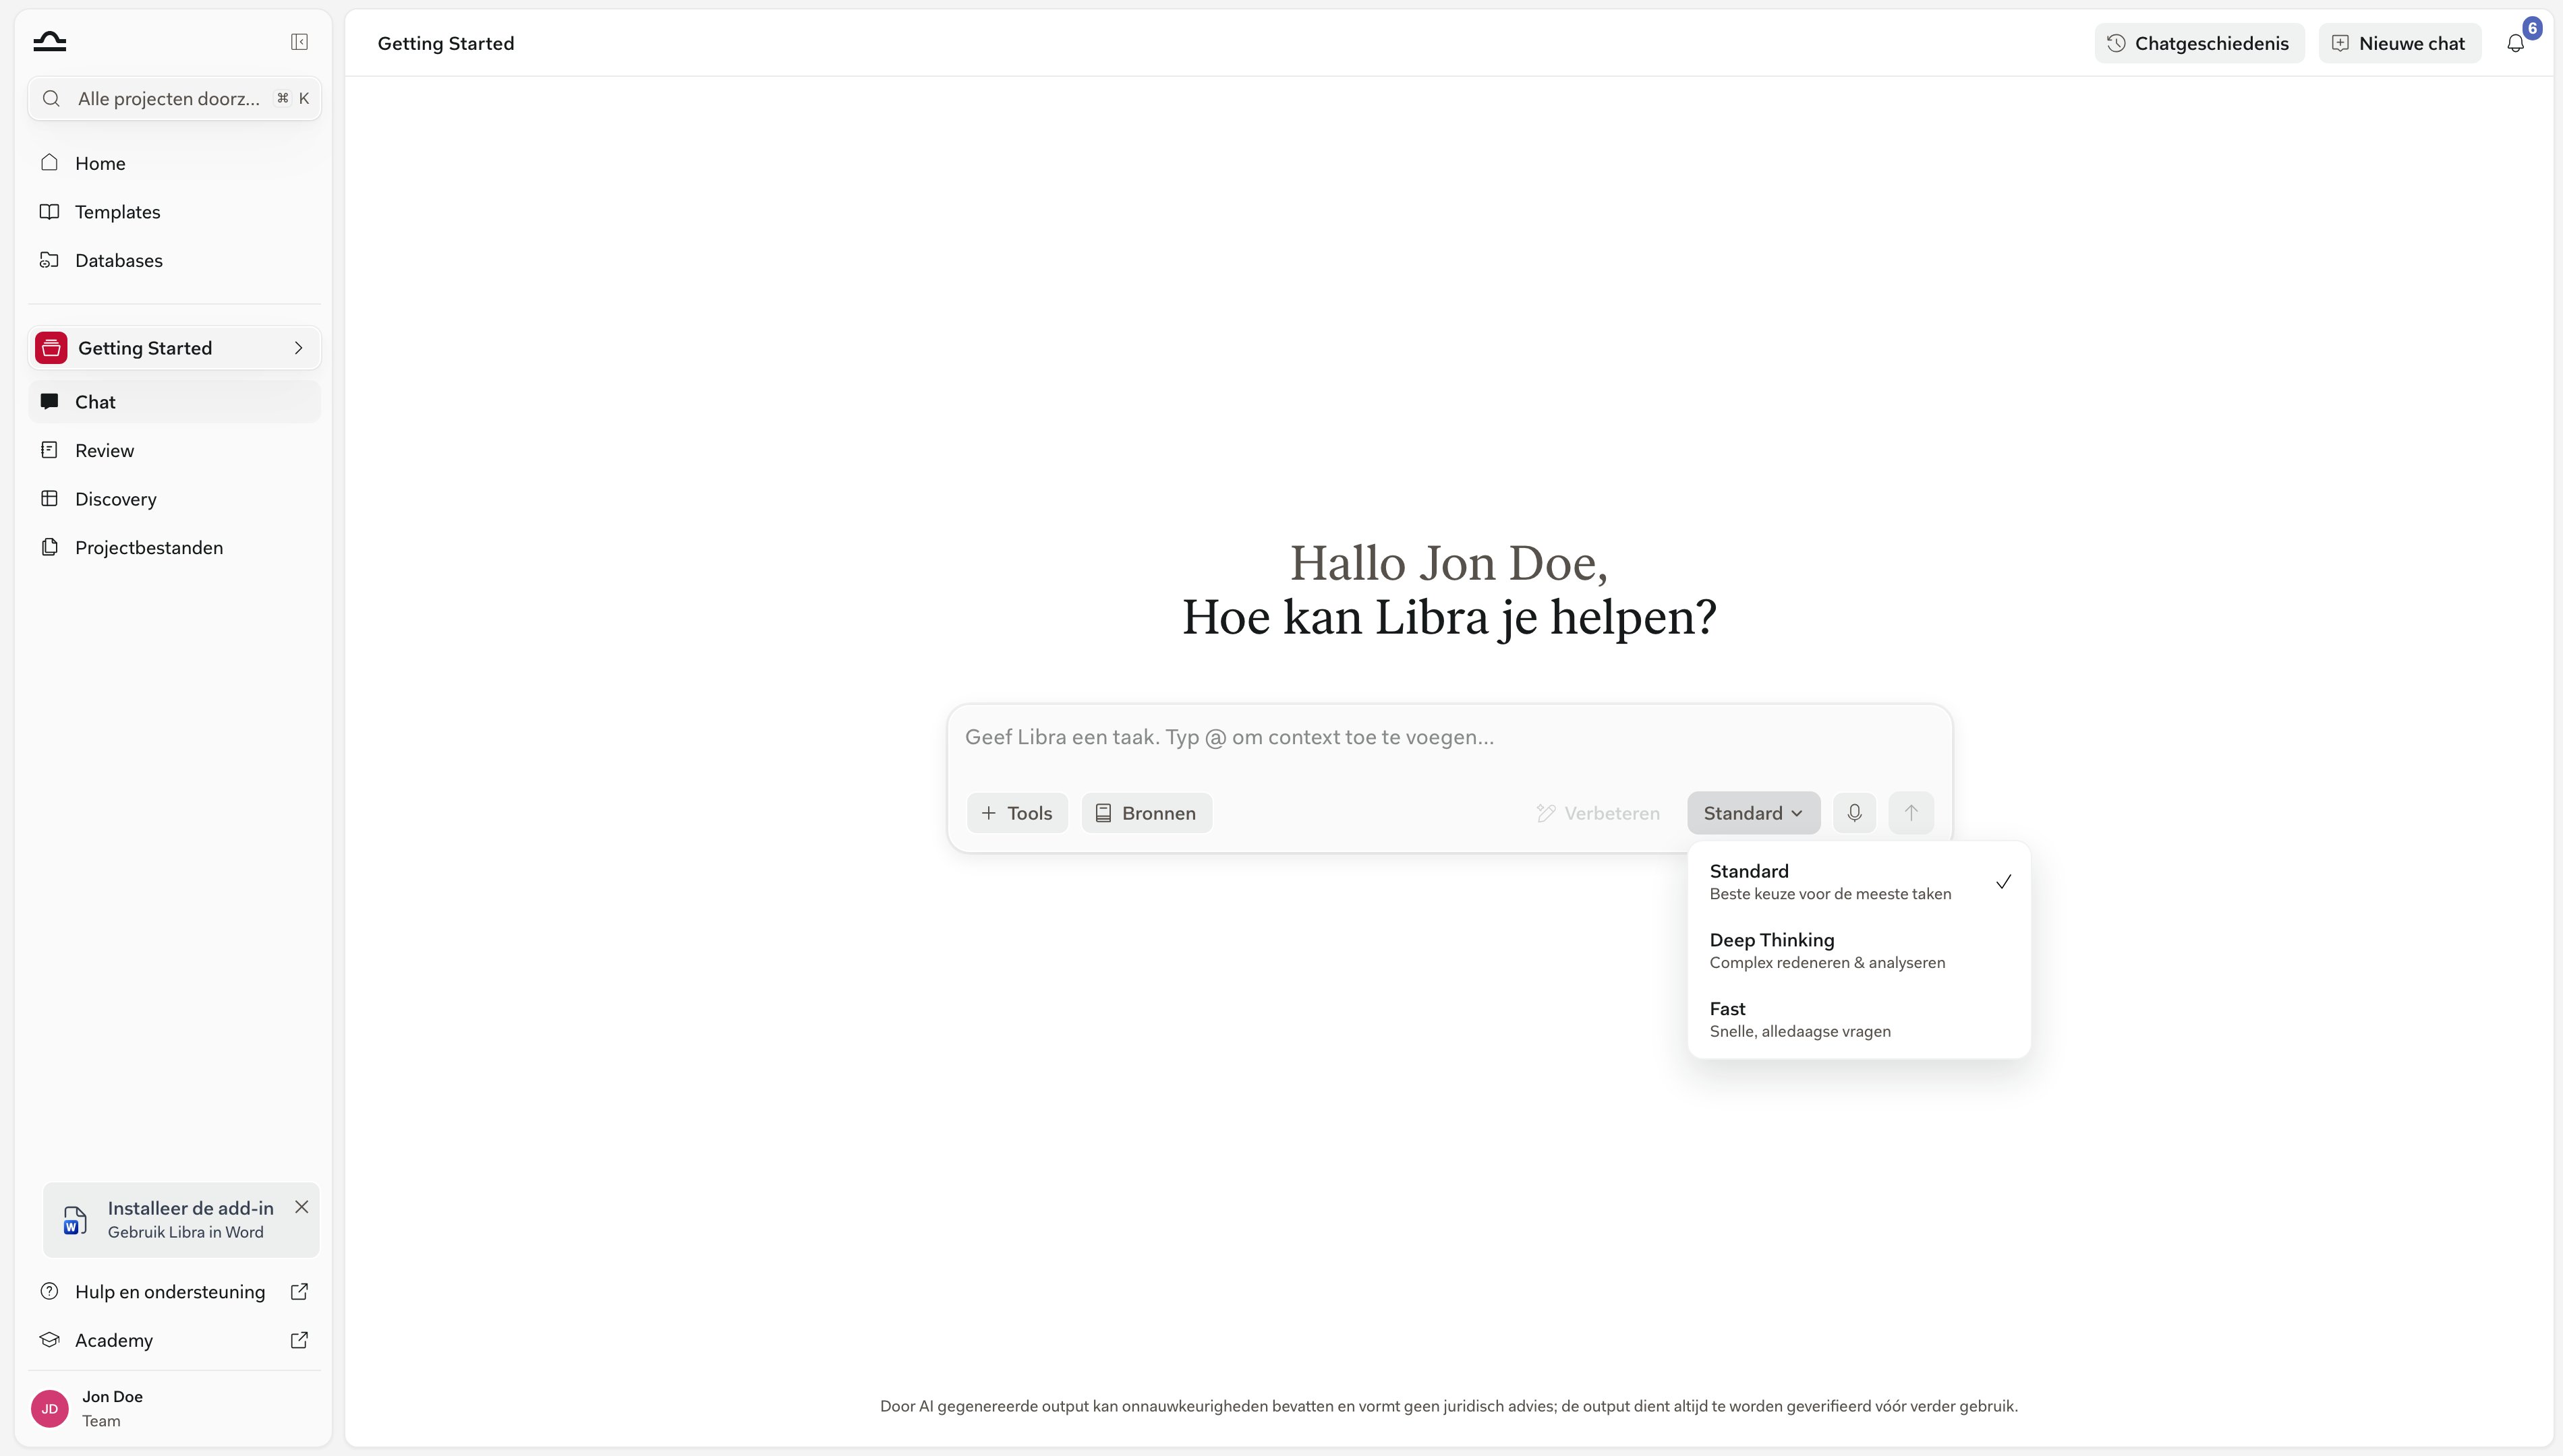Choose Fast mode option
Image resolution: width=2563 pixels, height=1456 pixels.
[1859, 1019]
